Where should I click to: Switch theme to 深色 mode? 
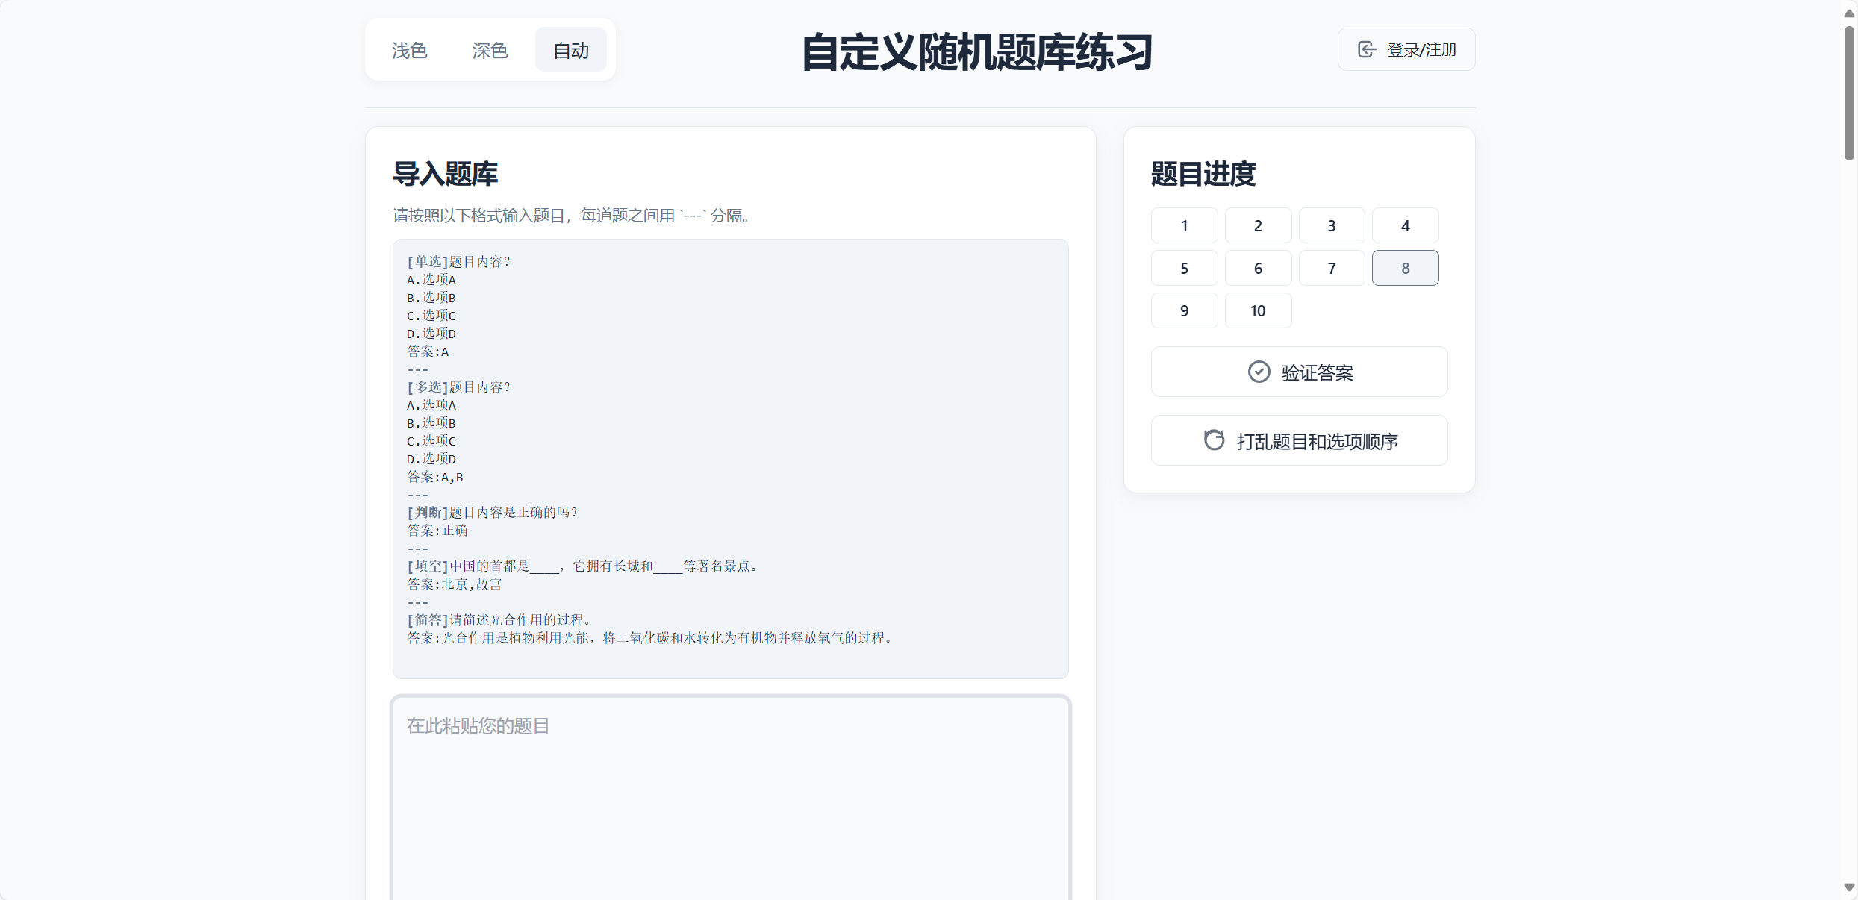[x=490, y=50]
